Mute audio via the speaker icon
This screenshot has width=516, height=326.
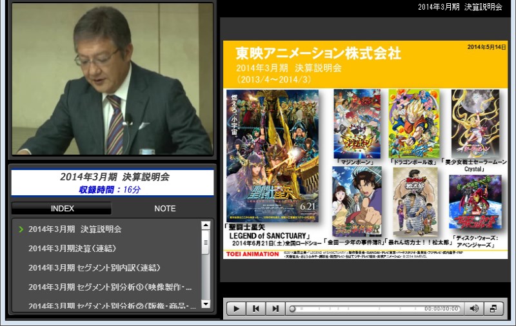tap(474, 309)
